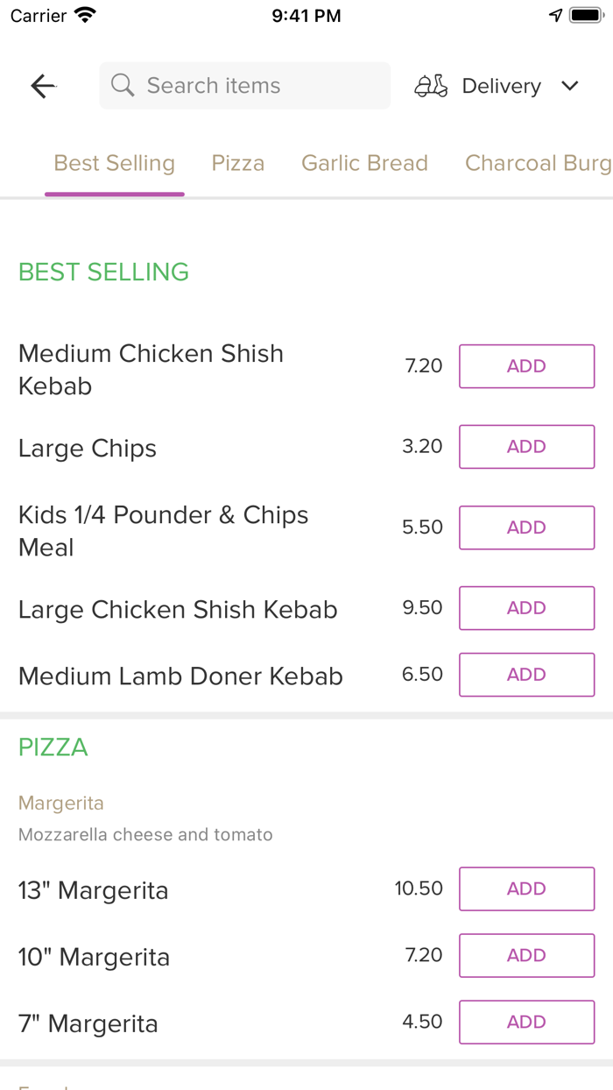Add Medium Lamb Doner Kebab
Image resolution: width=613 pixels, height=1090 pixels.
(x=526, y=675)
